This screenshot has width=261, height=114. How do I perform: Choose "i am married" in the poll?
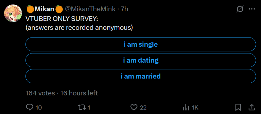pyautogui.click(x=141, y=76)
